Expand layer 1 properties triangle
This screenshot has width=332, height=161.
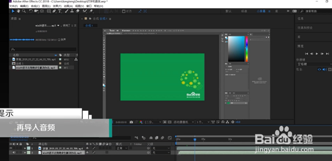(25, 148)
